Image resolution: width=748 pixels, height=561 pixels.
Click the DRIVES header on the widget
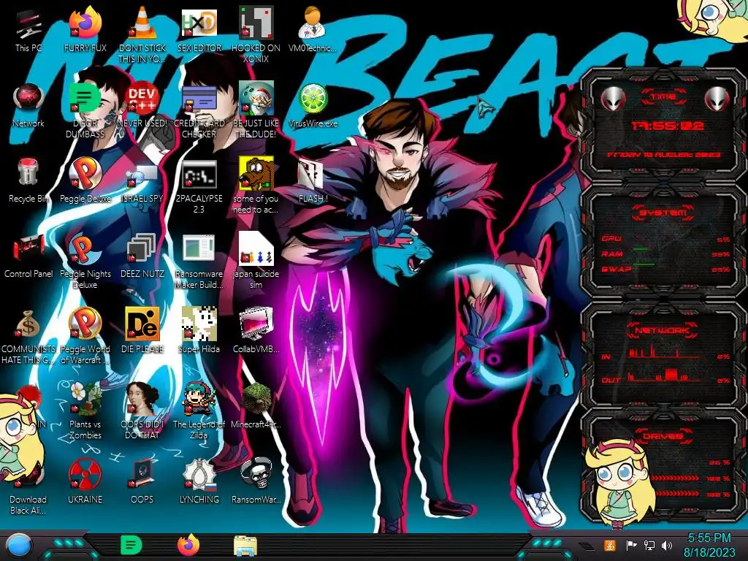point(663,436)
